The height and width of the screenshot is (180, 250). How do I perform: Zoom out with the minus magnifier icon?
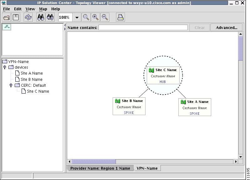[x=105, y=17]
